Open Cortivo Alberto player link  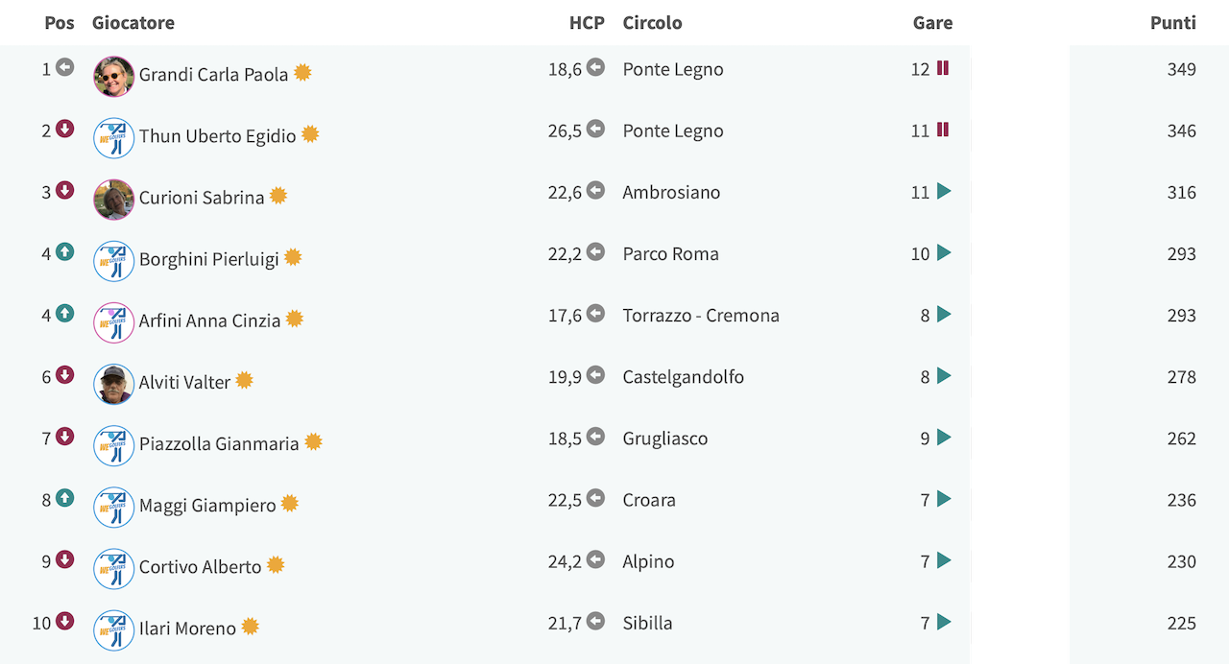200,567
